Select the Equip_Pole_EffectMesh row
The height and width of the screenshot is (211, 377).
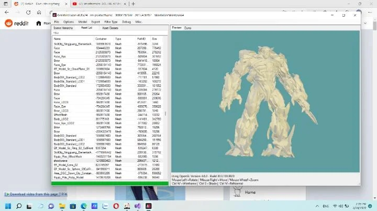pos(108,157)
